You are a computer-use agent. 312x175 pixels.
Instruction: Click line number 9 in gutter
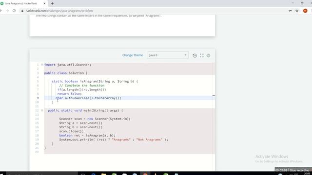click(x=38, y=98)
